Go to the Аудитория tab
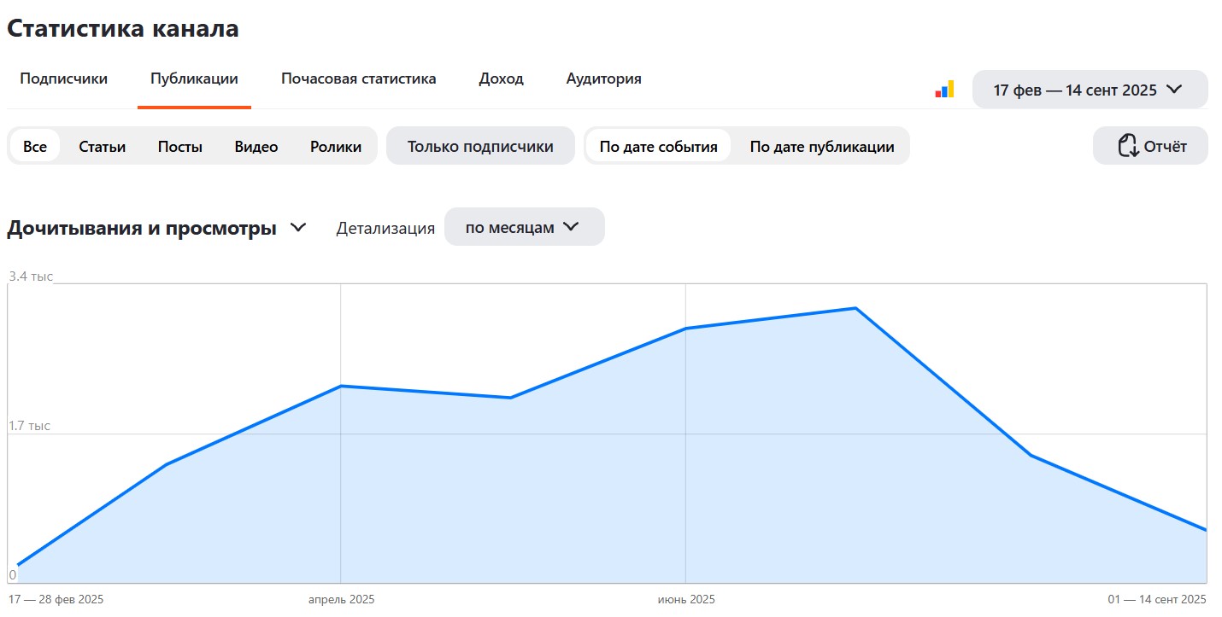This screenshot has height=617, width=1222. tap(604, 79)
